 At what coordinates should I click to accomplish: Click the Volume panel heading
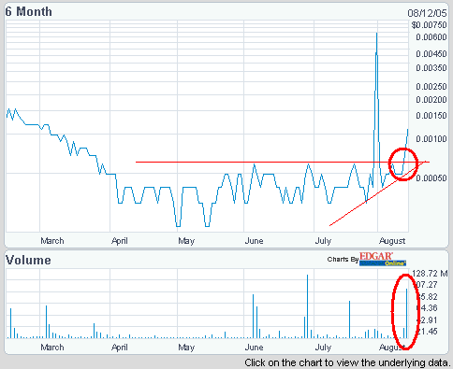tap(28, 261)
